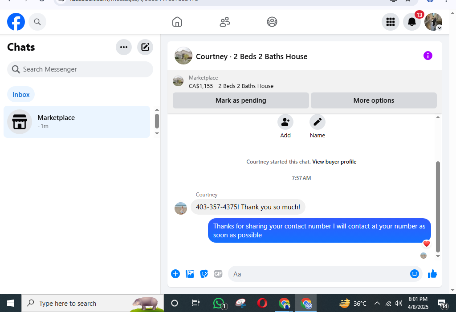
Task: Open Courtney 2 Beds 2 Baths House title
Action: pos(252,56)
